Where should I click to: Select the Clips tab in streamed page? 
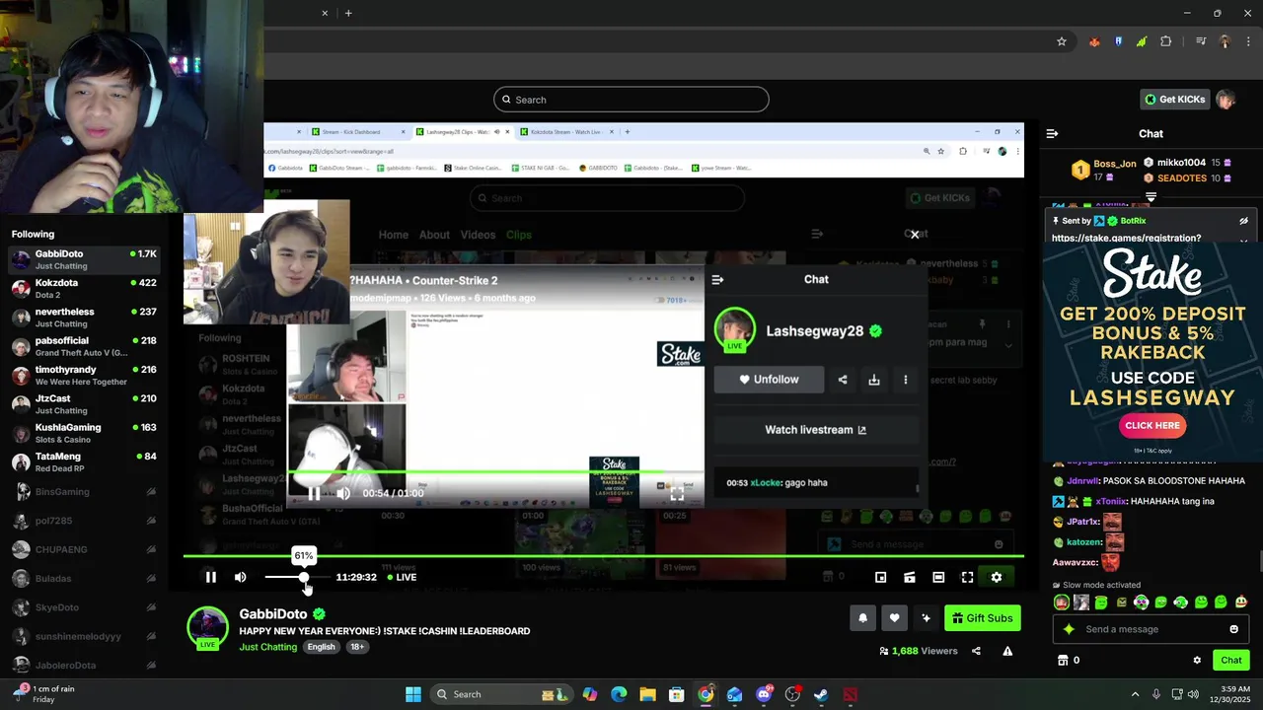(x=519, y=235)
